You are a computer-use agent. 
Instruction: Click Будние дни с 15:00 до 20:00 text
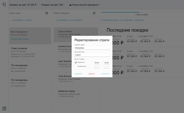[x=23, y=54]
